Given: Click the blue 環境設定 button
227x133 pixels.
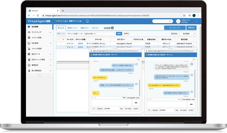Looking at the screenshot, I should (191, 28).
